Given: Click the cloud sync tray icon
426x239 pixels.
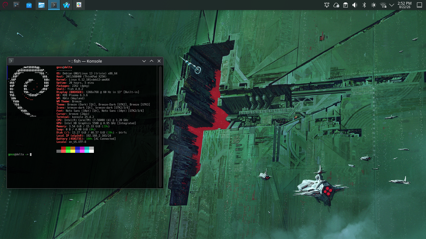Looking at the screenshot, I should 336,5.
